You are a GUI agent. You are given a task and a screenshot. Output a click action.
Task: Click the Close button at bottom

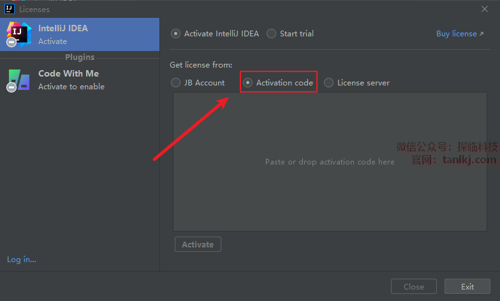414,287
